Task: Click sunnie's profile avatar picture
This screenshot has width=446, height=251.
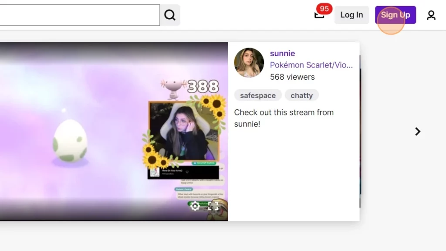Action: pyautogui.click(x=249, y=63)
